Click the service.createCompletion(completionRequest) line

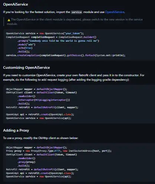click(66, 55)
